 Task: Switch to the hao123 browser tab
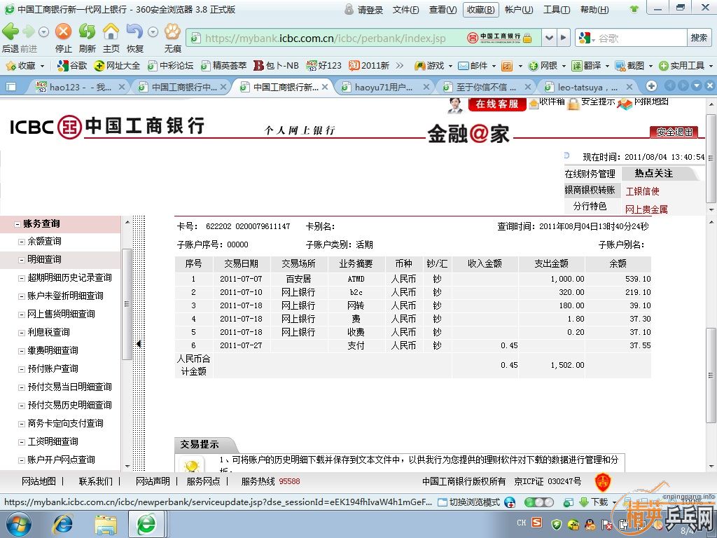click(80, 86)
